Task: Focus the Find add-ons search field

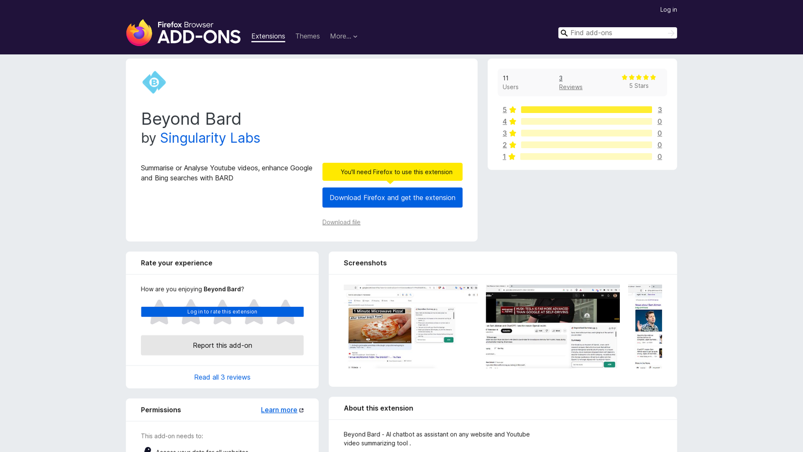Action: [617, 33]
